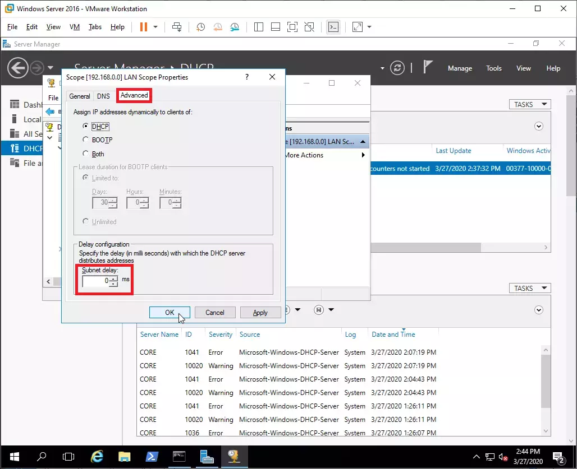Open the Windows Start menu
The width and height of the screenshot is (577, 469).
click(15, 457)
